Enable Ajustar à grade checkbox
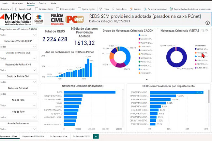 tap(79, 9)
